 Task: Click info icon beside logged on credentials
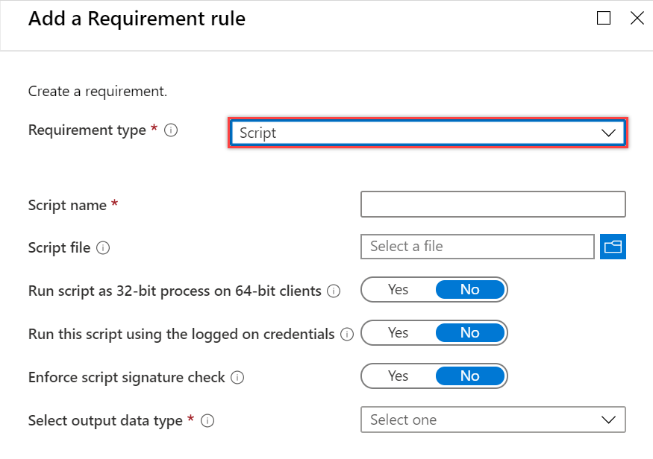347,335
